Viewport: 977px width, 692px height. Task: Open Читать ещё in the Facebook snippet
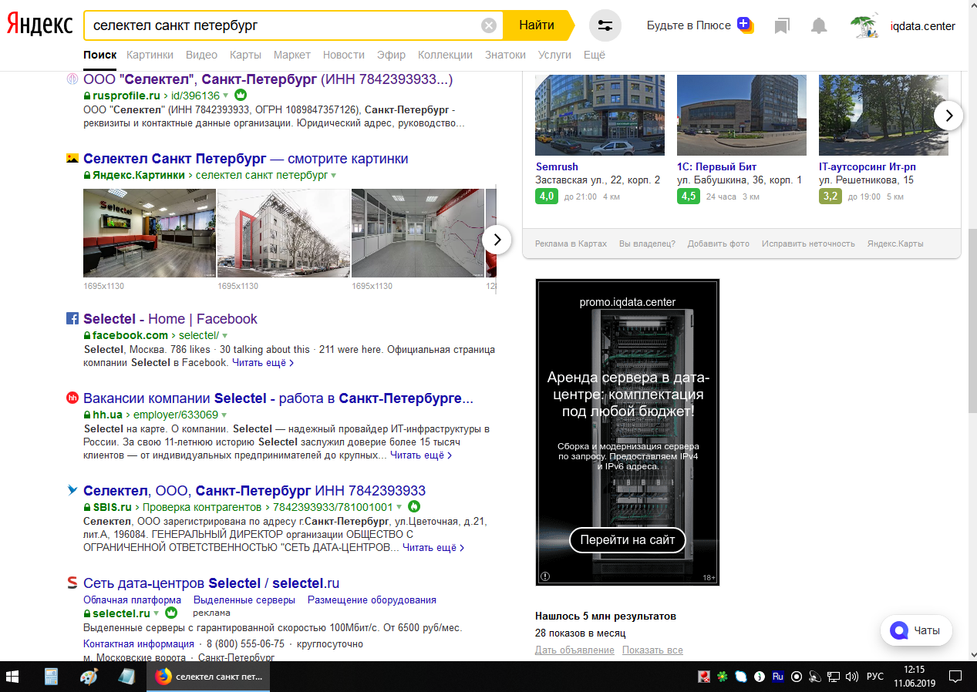point(262,362)
